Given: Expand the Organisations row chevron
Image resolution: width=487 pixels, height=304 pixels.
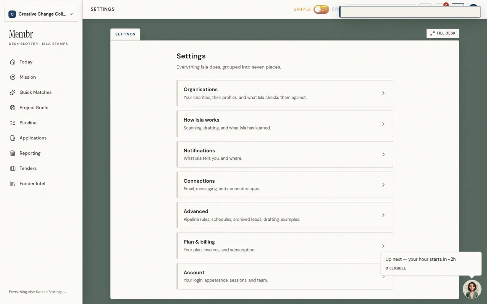Looking at the screenshot, I should tap(383, 93).
